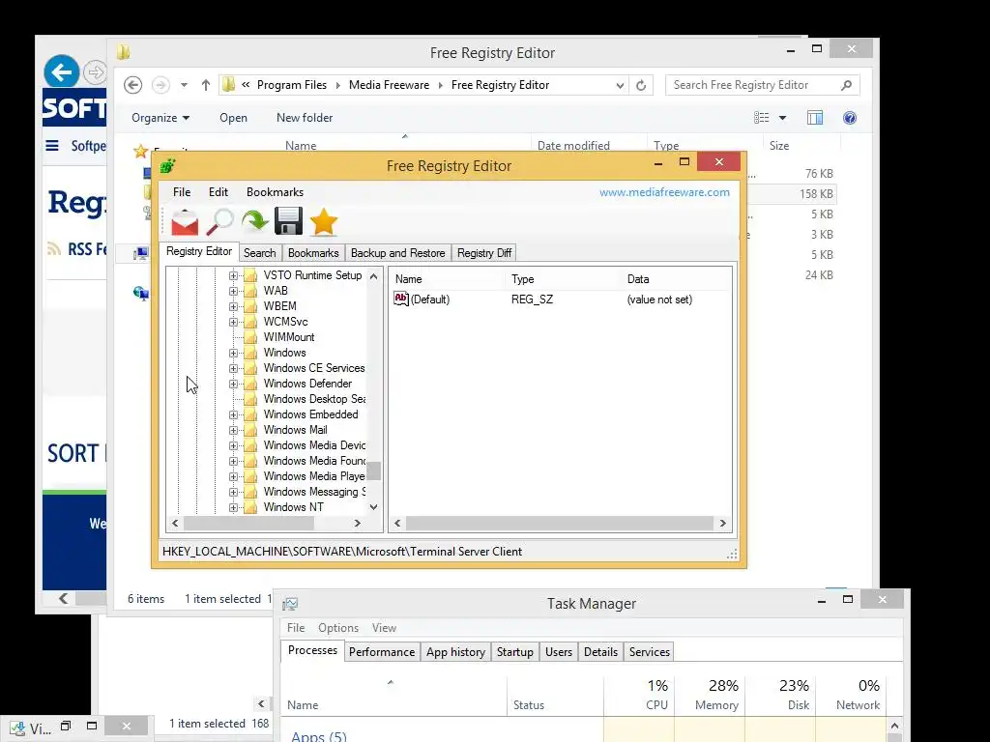Toggle the Explorer preview pane icon
The width and height of the screenshot is (990, 742).
(x=814, y=118)
